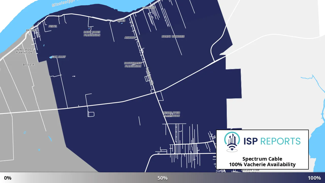The height and width of the screenshot is (183, 325).
Task: Click the VACHERIE map label
Action: [x=149, y=8]
